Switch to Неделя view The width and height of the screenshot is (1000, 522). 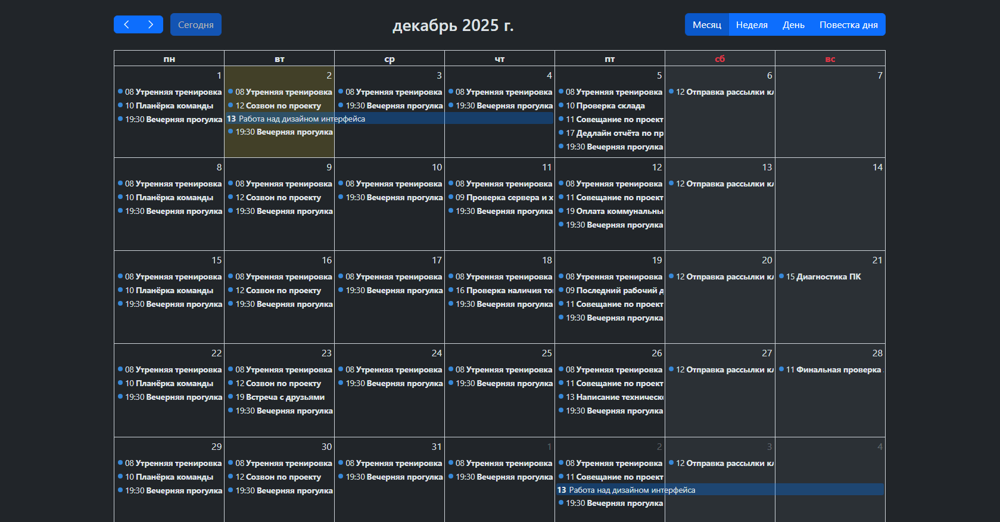click(752, 24)
